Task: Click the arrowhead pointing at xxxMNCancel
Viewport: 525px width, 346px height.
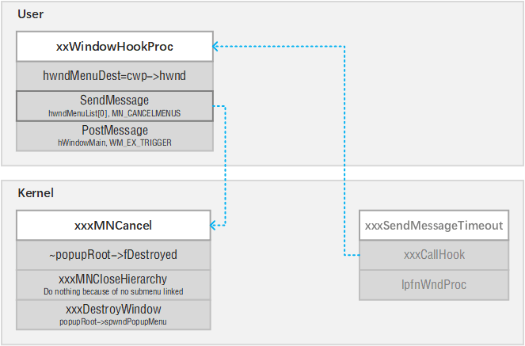Action: tap(215, 225)
